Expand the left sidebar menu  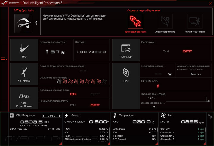pyautogui.click(x=4, y=59)
